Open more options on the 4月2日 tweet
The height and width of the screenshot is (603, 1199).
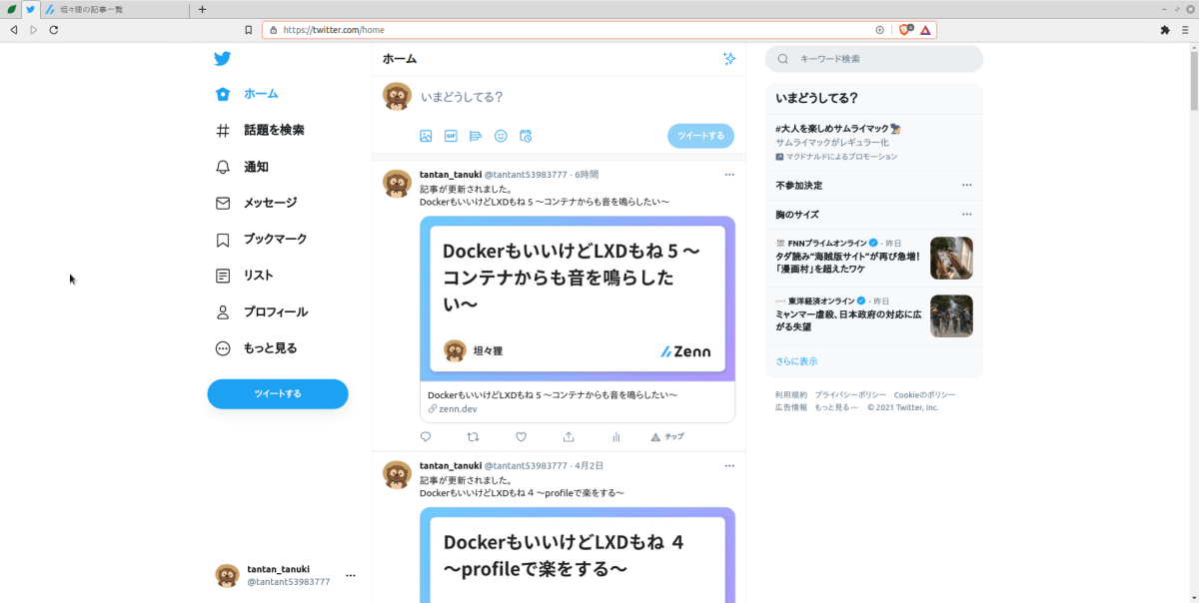729,465
